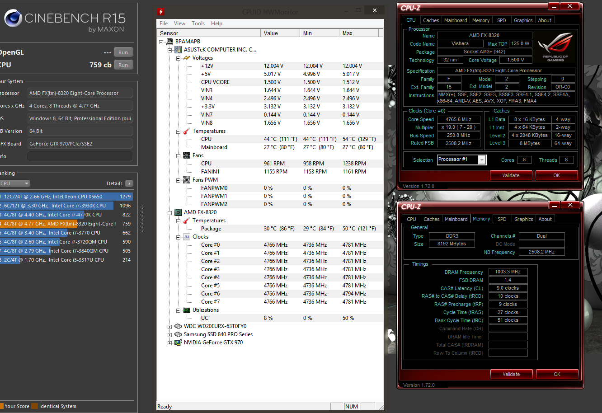Click the graphics card icon beside NVIDIA GeForce GTX 970
602x413 pixels.
point(179,343)
